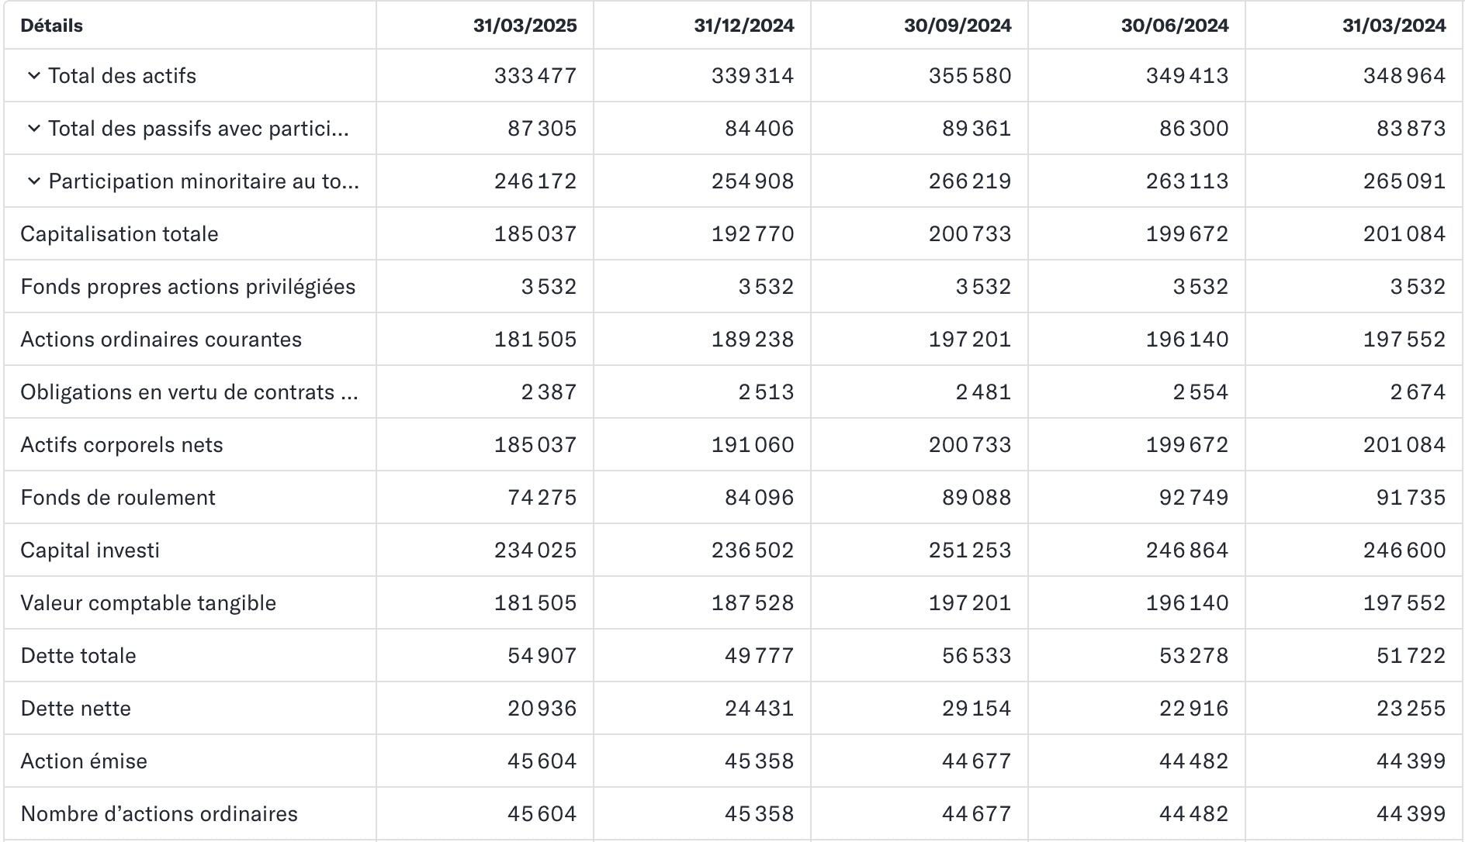Click the Détails header cell
The image size is (1465, 842).
[51, 26]
